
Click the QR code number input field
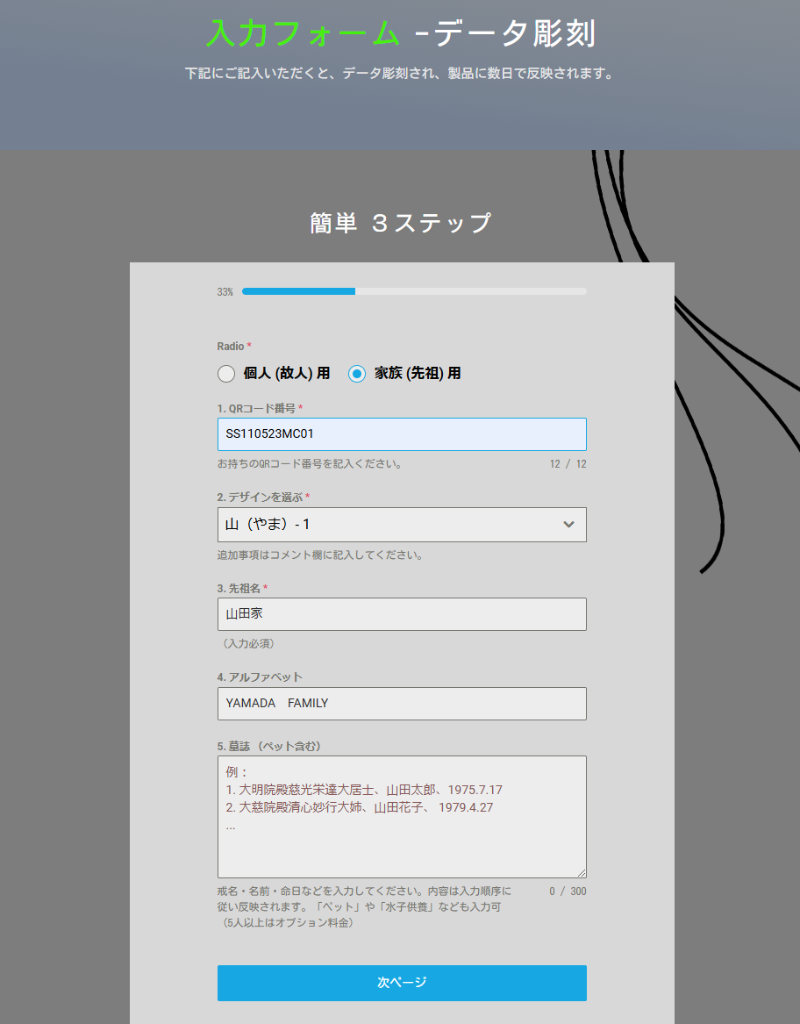pyautogui.click(x=402, y=433)
